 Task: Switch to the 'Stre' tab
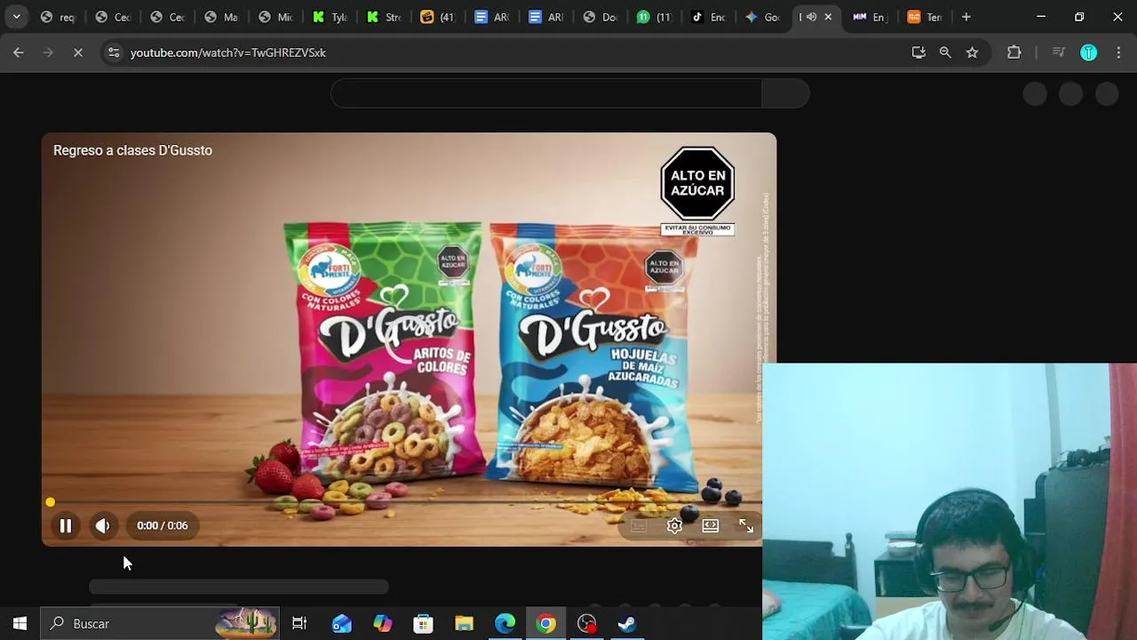point(385,17)
